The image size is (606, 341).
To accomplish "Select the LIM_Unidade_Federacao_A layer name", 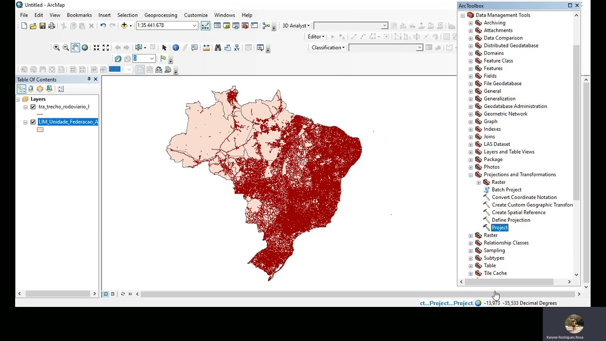I will point(68,122).
